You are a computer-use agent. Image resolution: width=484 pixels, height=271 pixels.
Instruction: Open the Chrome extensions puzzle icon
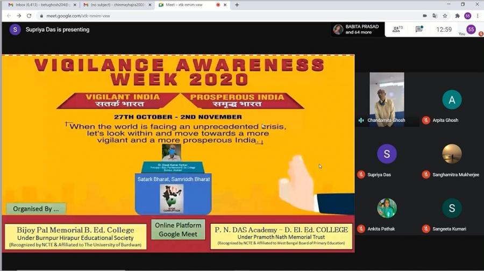point(457,16)
